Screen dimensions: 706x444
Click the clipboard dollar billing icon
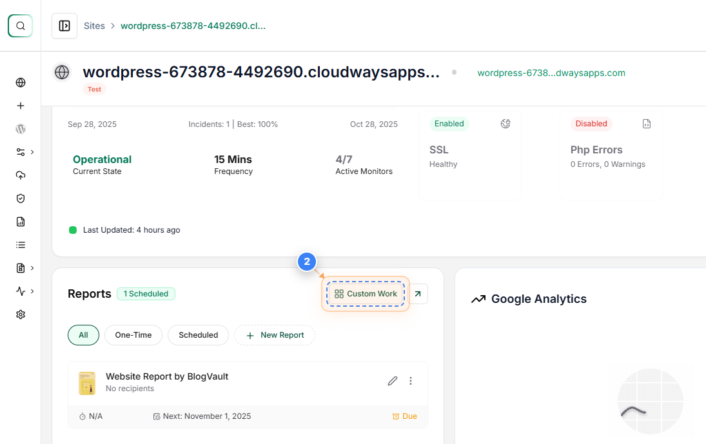point(20,268)
